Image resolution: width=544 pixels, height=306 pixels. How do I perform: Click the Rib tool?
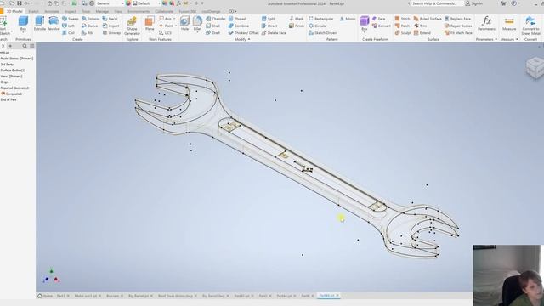point(87,32)
